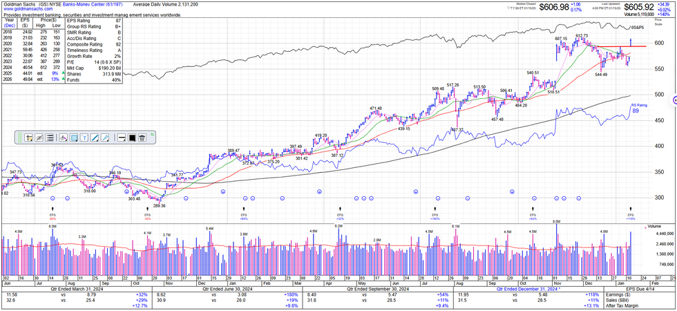Click the 437.37 price low label
Image resolution: width=677 pixels, height=311 pixels.
(457, 130)
